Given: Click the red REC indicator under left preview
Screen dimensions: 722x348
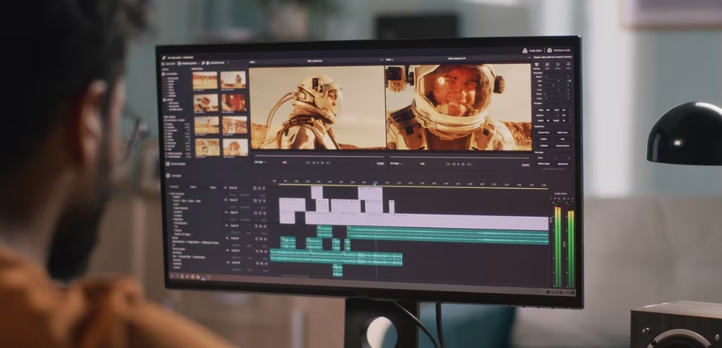Looking at the screenshot, I should (x=284, y=163).
